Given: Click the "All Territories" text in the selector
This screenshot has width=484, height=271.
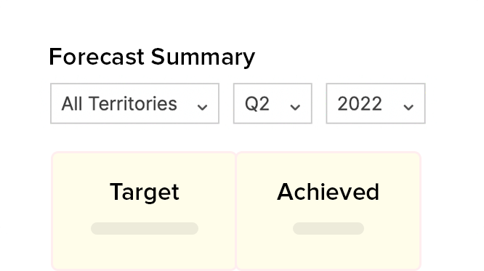Looking at the screenshot, I should [x=119, y=103].
